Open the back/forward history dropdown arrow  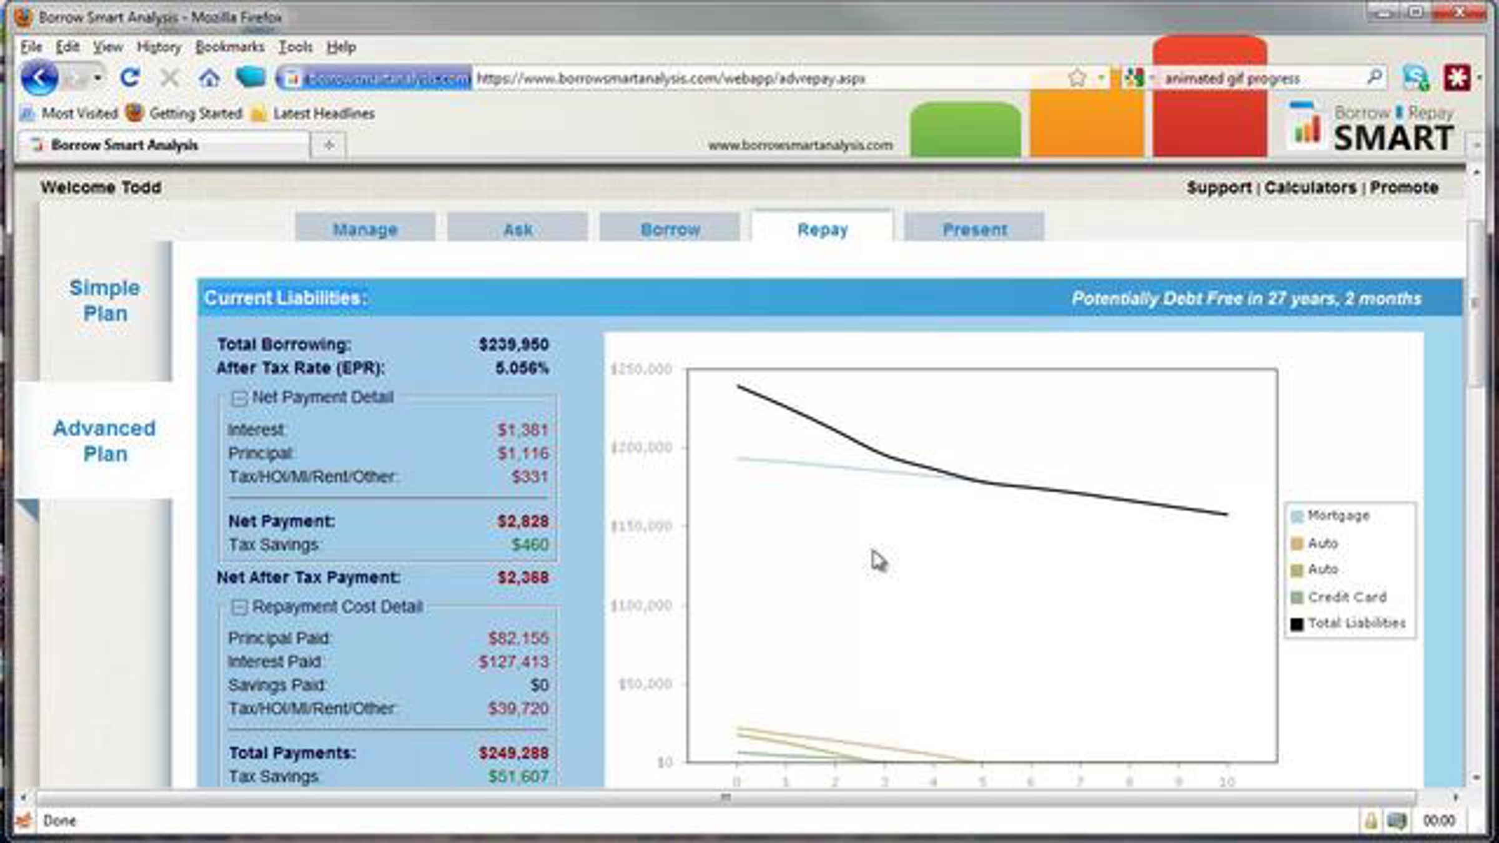[97, 78]
